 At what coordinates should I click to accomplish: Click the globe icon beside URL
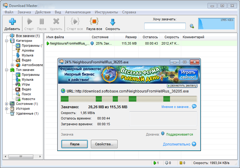(63, 91)
